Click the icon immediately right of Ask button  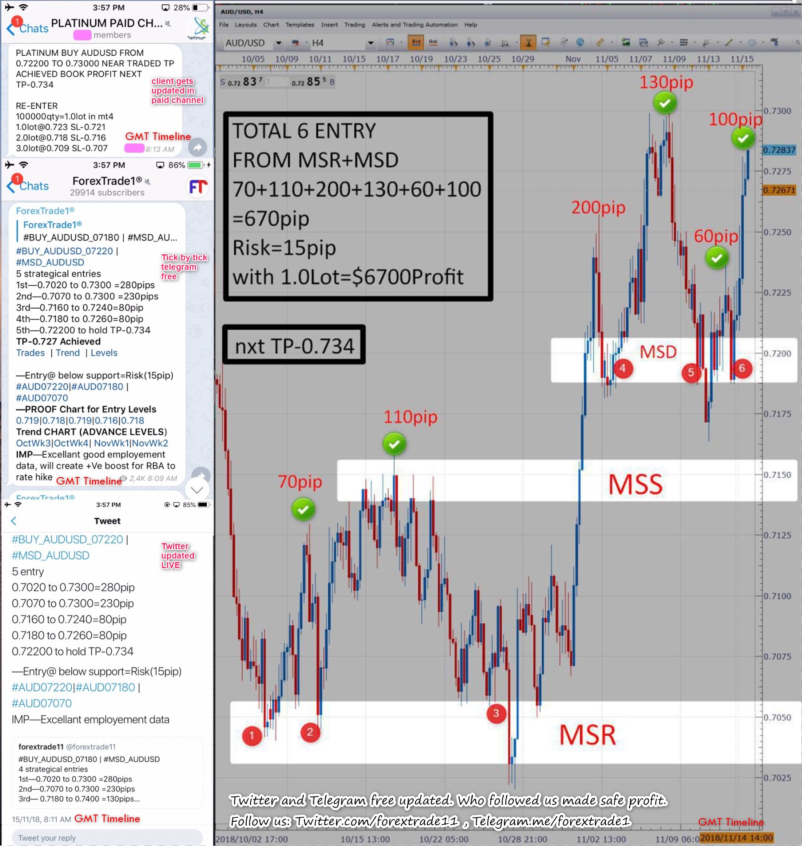click(453, 43)
